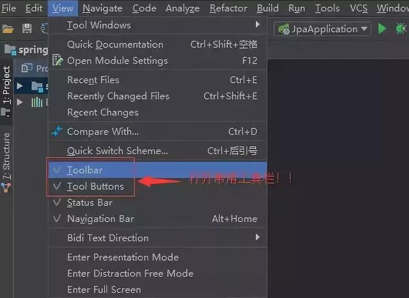
Task: Click the external libraries bar-chart icon
Action: (x=37, y=102)
